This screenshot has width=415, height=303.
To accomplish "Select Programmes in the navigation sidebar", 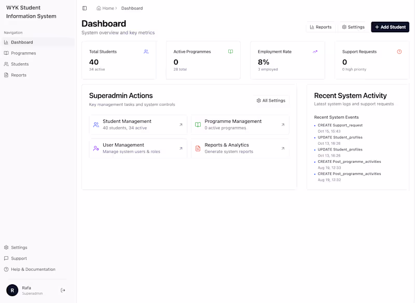I will coord(23,53).
